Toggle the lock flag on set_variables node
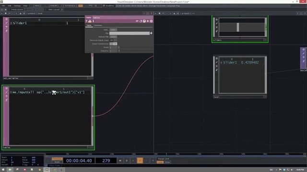The width and height of the screenshot is (307, 172). click(6, 27)
